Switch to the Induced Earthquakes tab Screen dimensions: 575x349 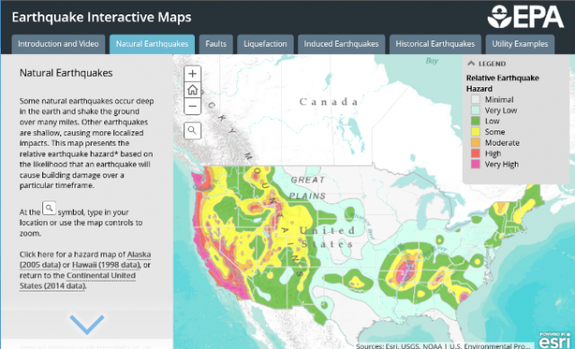[x=341, y=44]
